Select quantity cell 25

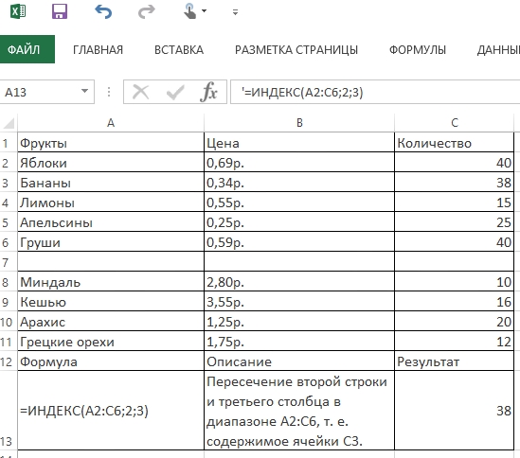tap(455, 222)
